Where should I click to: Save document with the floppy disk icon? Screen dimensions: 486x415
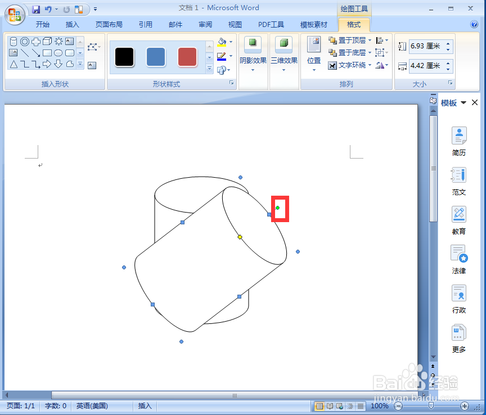pyautogui.click(x=36, y=10)
